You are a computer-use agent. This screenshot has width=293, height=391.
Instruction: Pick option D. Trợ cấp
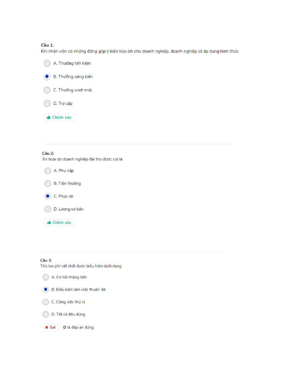click(x=47, y=103)
